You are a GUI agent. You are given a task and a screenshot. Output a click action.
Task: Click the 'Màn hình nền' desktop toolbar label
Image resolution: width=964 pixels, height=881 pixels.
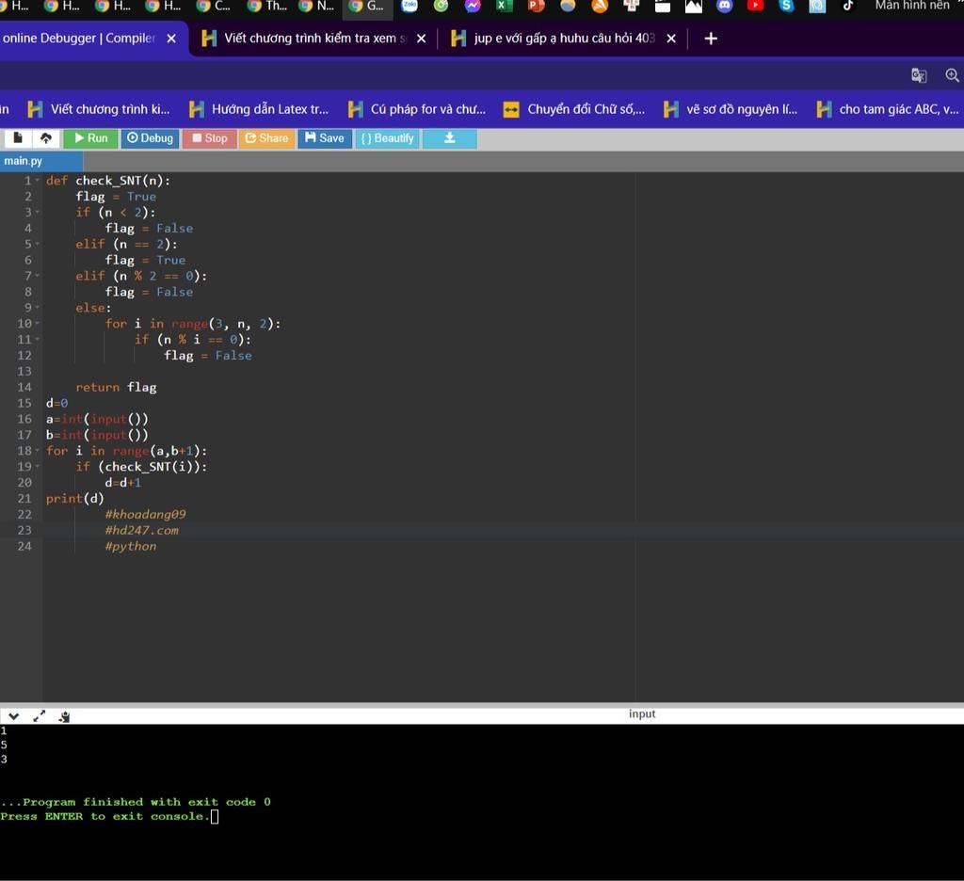coord(911,6)
